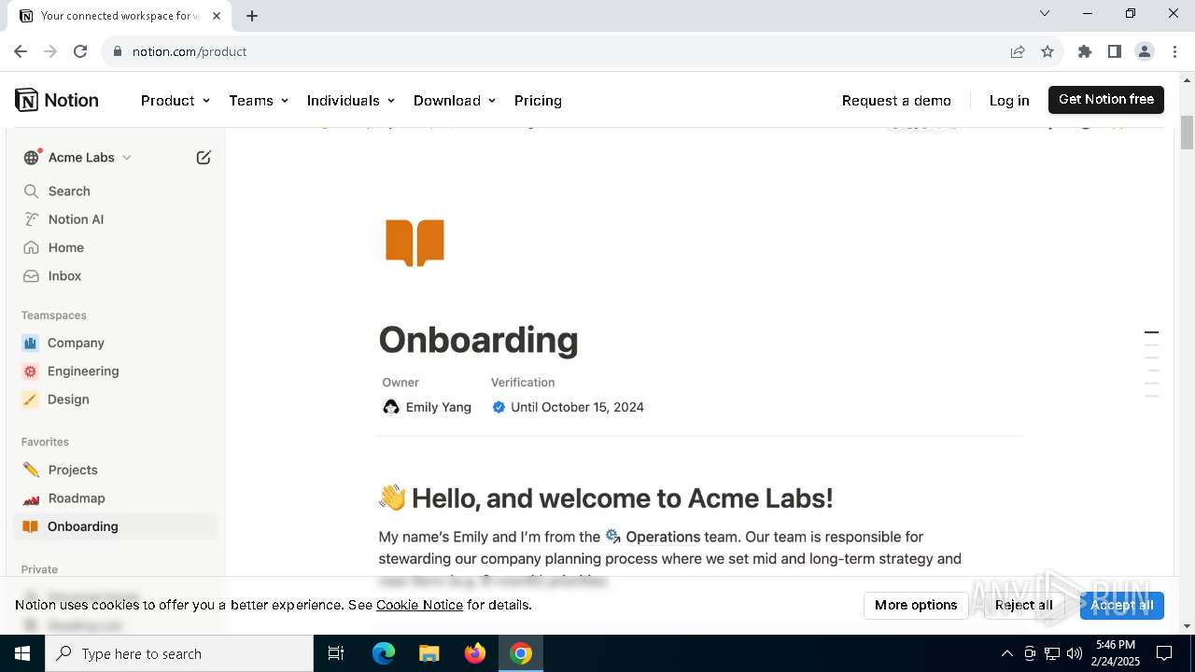The image size is (1195, 672).
Task: Click More options in cookie banner
Action: click(916, 605)
